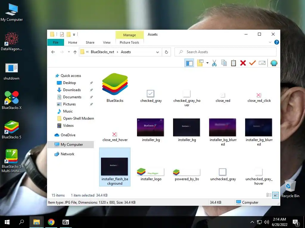Click the Manage contextual tab header
This screenshot has width=305, height=228.
[130, 35]
